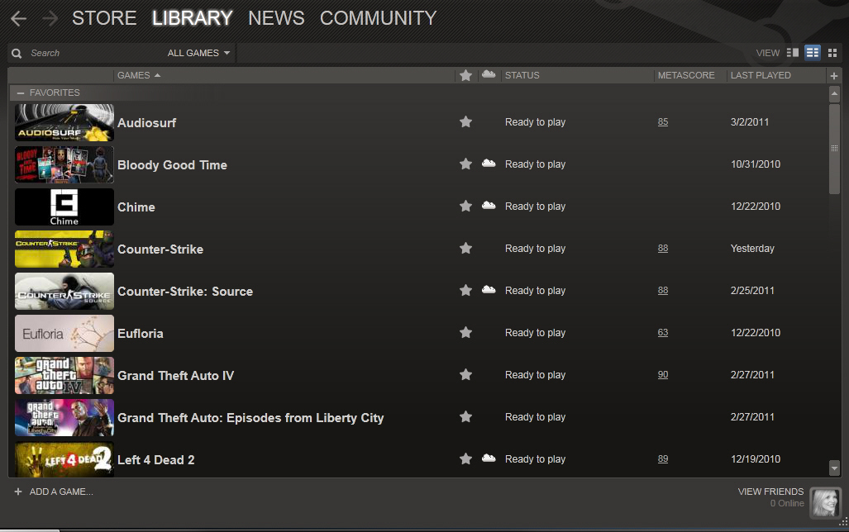Toggle favorite star for Counter-Strike
This screenshot has width=849, height=532.
tap(465, 248)
